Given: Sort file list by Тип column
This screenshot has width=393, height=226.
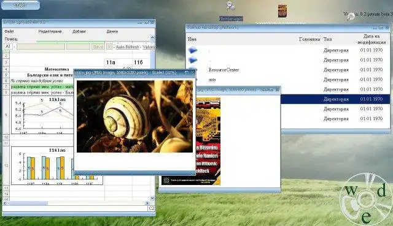Looking at the screenshot, I should tap(327, 39).
